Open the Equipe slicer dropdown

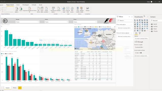tap(28, 22)
